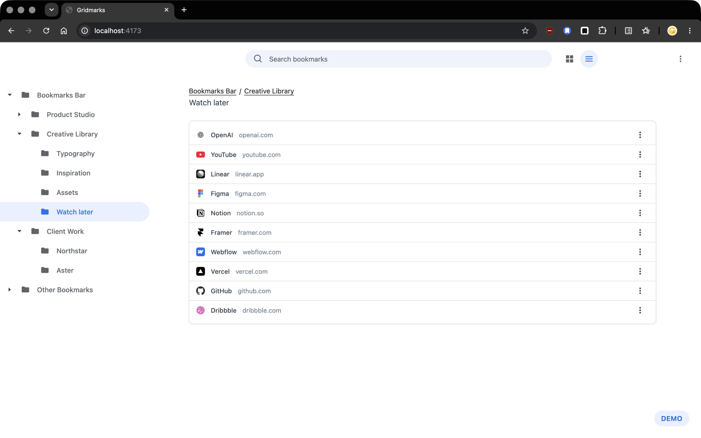This screenshot has width=701, height=438.
Task: Reload the page in the browser
Action: tap(46, 31)
